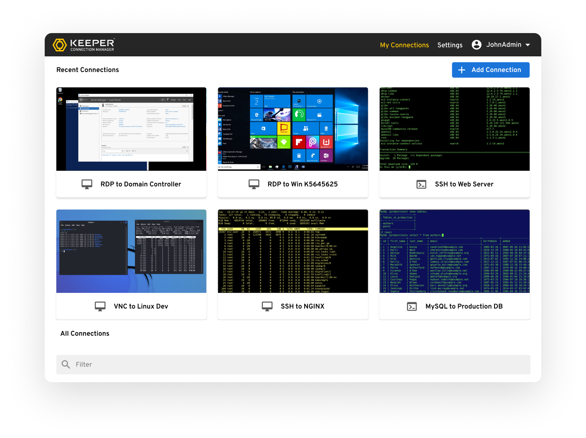Click monitor icon beside VNC to Linux Dev
This screenshot has height=438, width=586.
(x=100, y=306)
